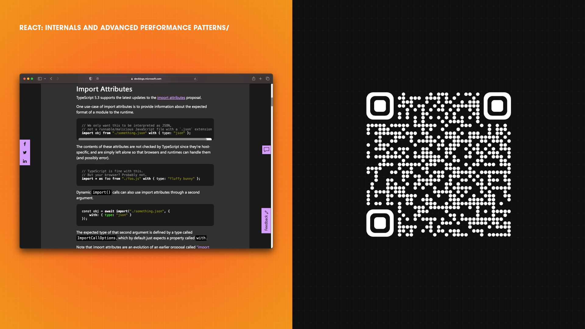585x329 pixels.
Task: Click the forward navigation arrow
Action: click(x=58, y=79)
